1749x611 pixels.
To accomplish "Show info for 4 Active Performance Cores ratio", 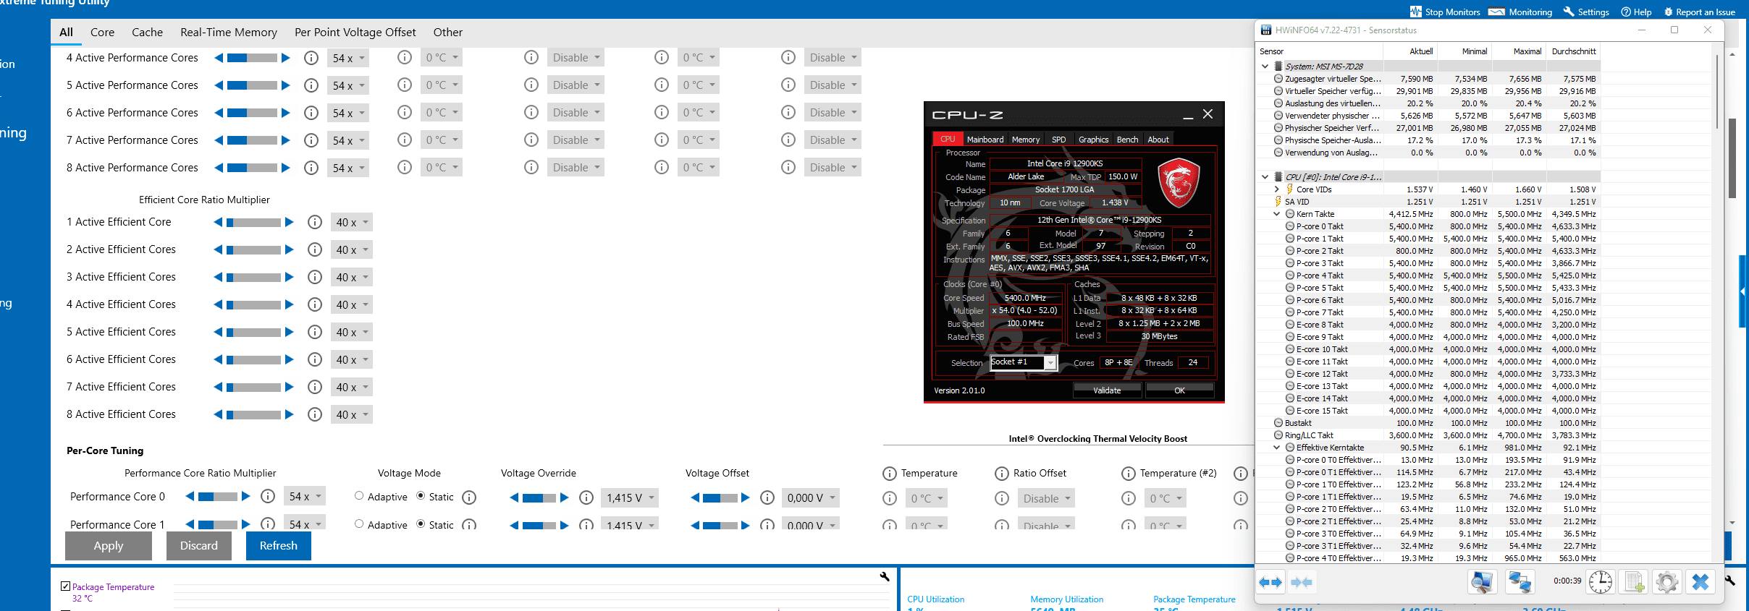I will 311,58.
